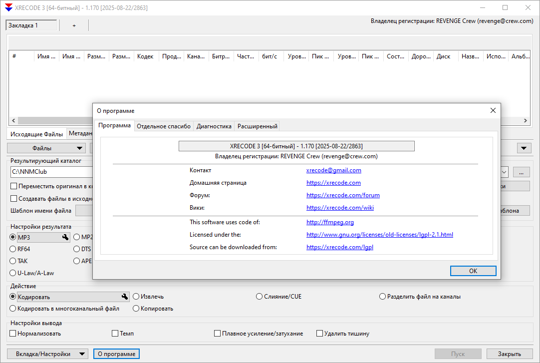Sort by Сост... column header

coord(396,56)
